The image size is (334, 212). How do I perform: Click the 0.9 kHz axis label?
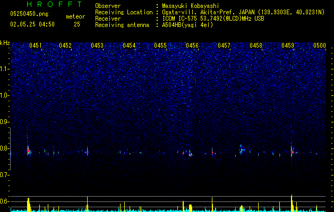point(4,122)
